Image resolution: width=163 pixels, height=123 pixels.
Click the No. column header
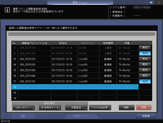pyautogui.click(x=14, y=43)
